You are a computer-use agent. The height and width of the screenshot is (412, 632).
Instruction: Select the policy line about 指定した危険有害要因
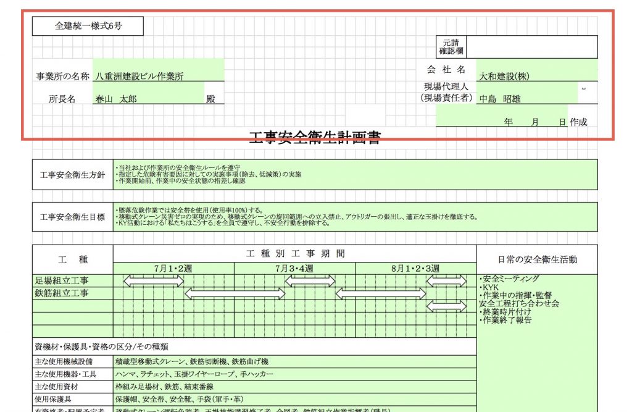(209, 174)
